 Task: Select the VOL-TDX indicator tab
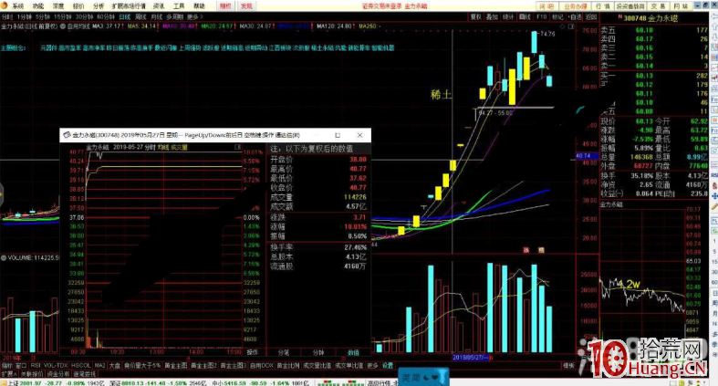[x=56, y=365]
